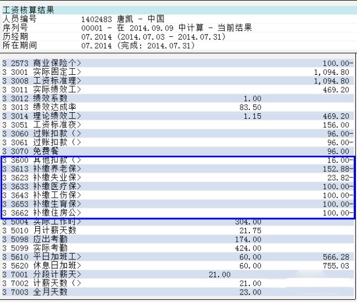This screenshot has width=357, height=302.
Task: Click row 3600 其他扣款
Action: coord(57,160)
